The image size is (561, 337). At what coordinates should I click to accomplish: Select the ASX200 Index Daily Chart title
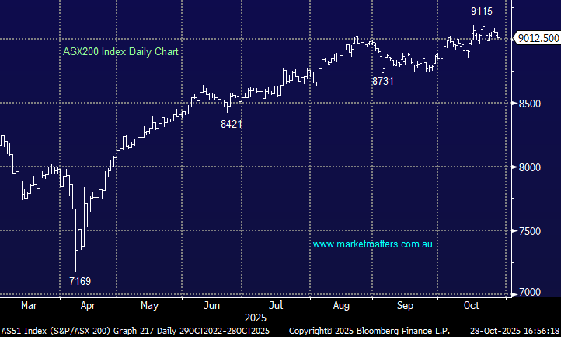pyautogui.click(x=120, y=52)
